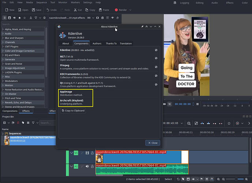This screenshot has height=183, width=252.
Task: Show main effects list icon
Action: tap(4, 18)
